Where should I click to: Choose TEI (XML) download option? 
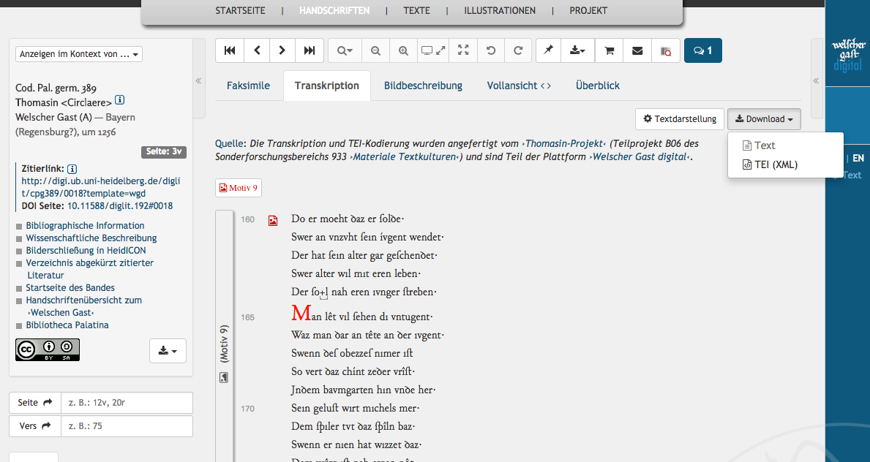point(770,164)
